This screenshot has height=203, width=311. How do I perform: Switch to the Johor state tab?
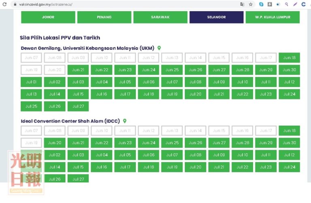48,17
